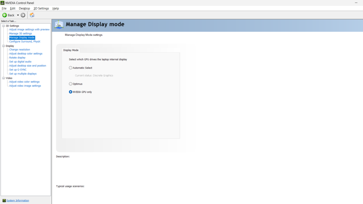Screen dimensions: 363x204
Task: Click the NVIDIA logo in the title bar
Action: [x=2, y=2]
